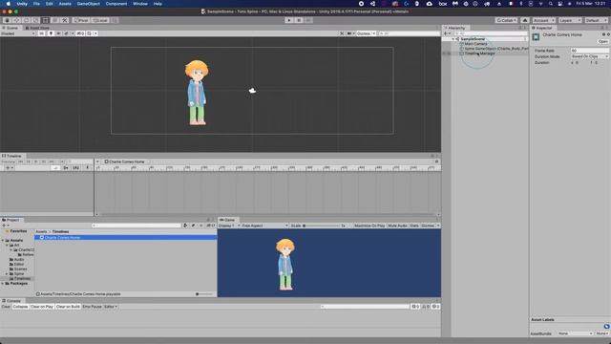Open the Display 1 dropdown
611x344 pixels.
pyautogui.click(x=229, y=226)
